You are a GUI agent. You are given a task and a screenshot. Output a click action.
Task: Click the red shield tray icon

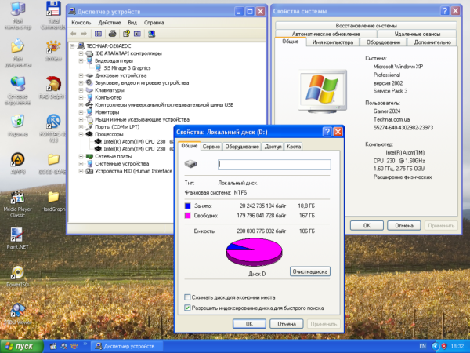[x=444, y=346]
